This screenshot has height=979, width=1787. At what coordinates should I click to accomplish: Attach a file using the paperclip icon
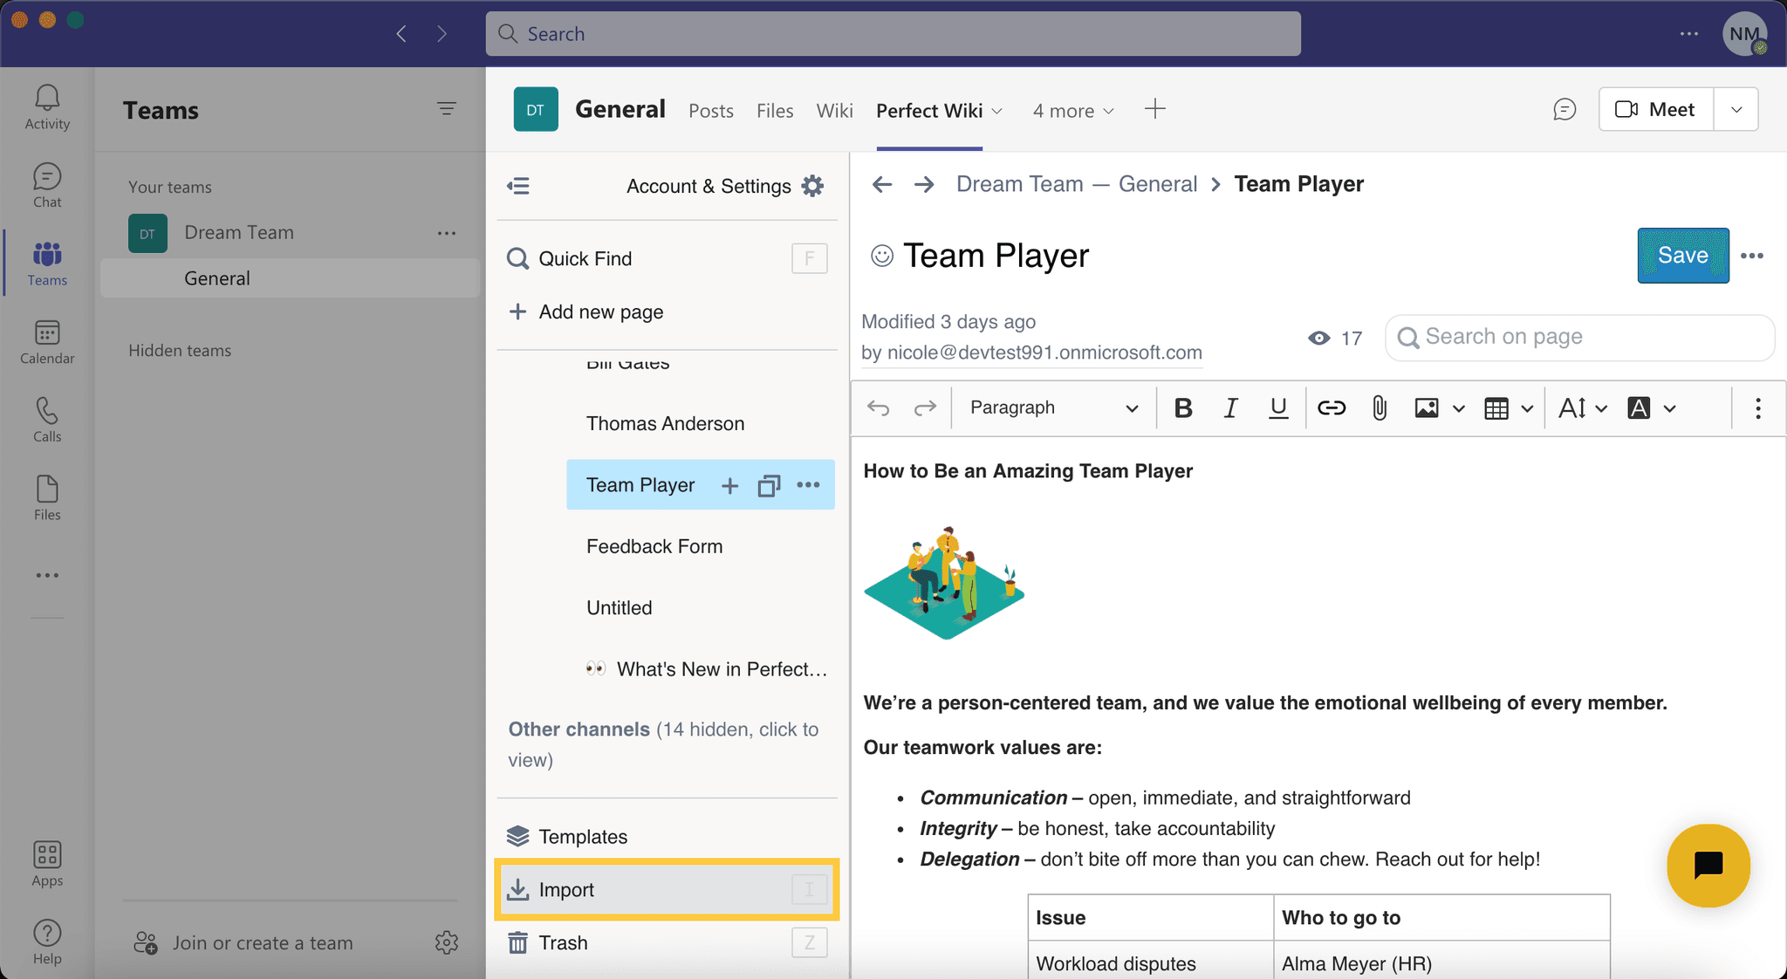pyautogui.click(x=1379, y=407)
